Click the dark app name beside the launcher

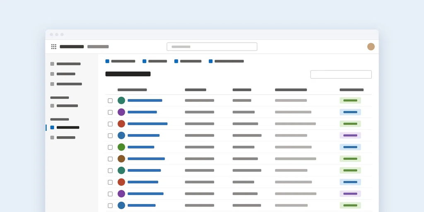point(72,46)
